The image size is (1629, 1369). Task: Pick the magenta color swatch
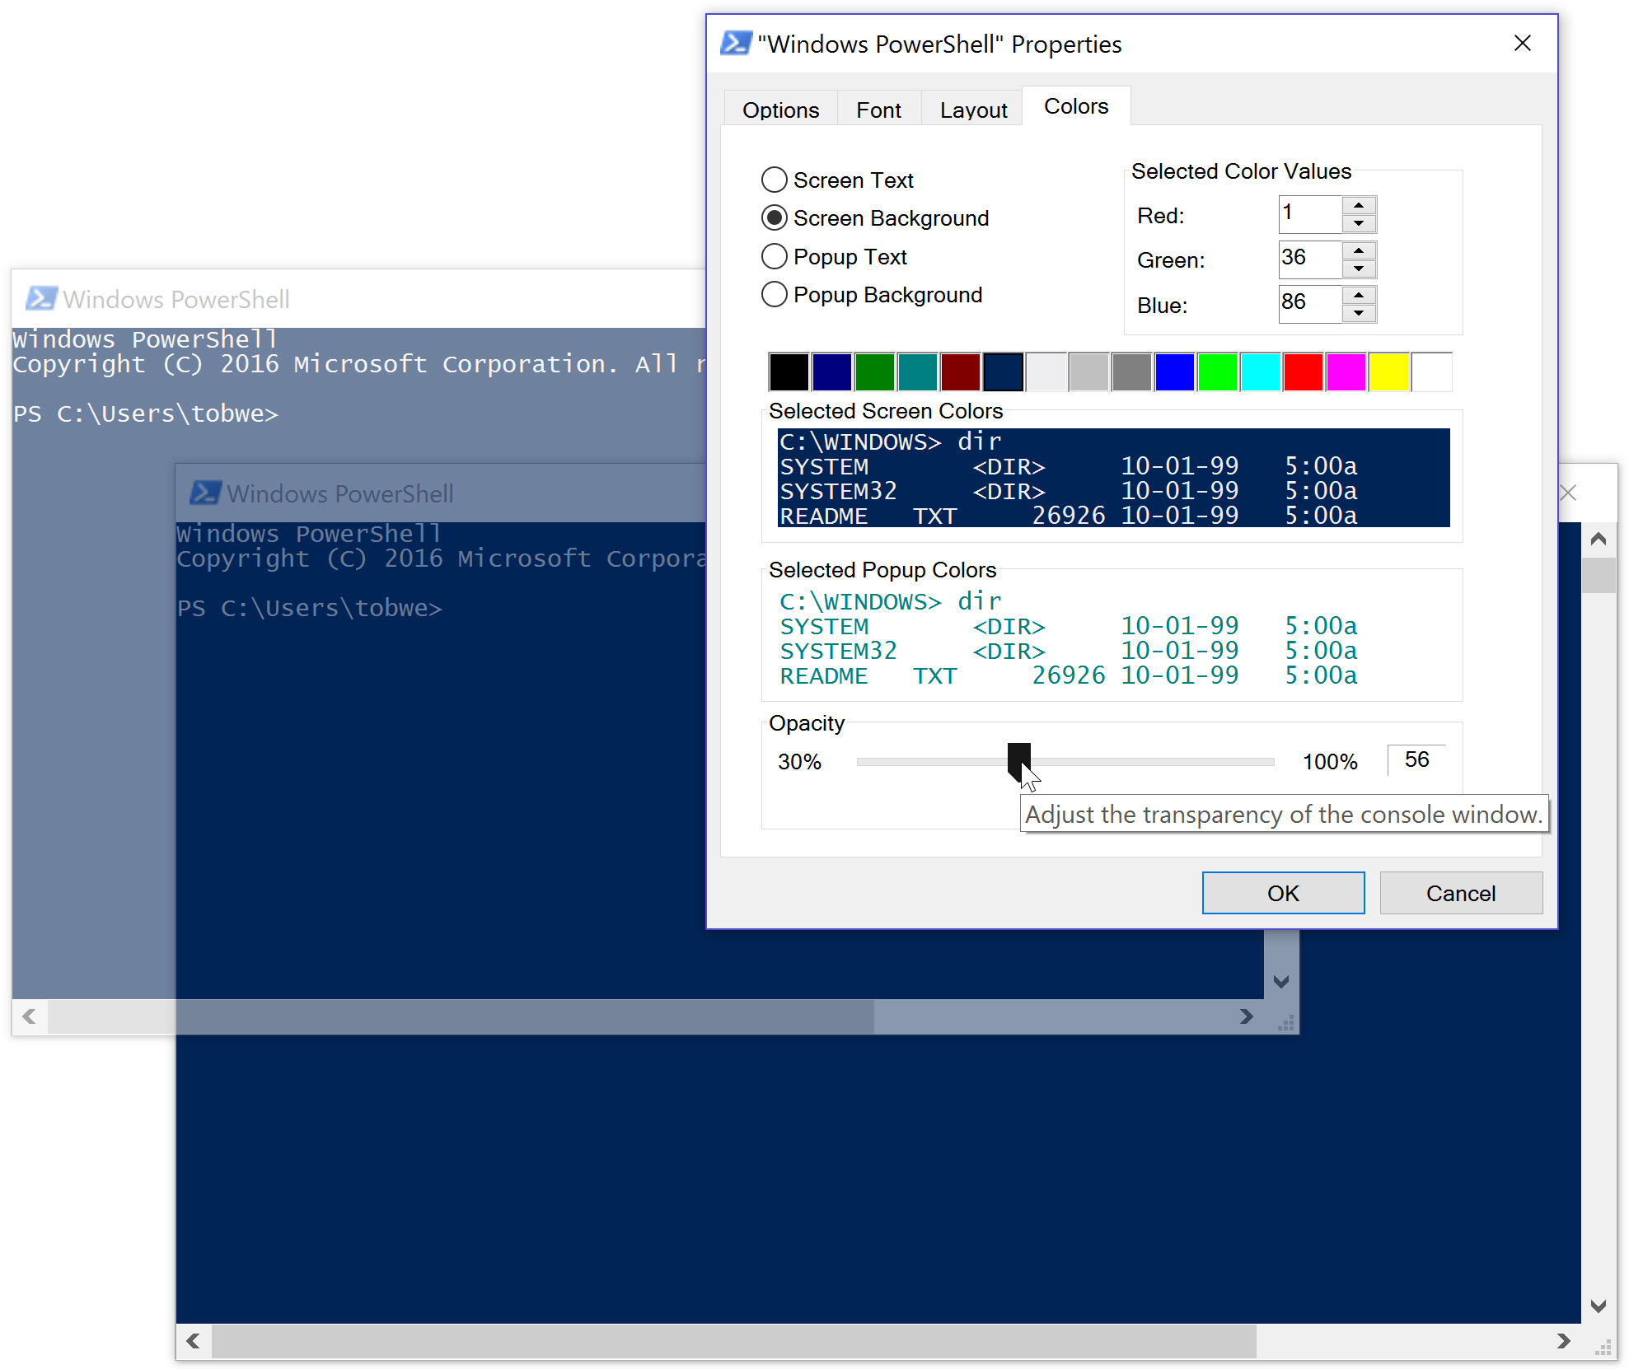click(1346, 371)
